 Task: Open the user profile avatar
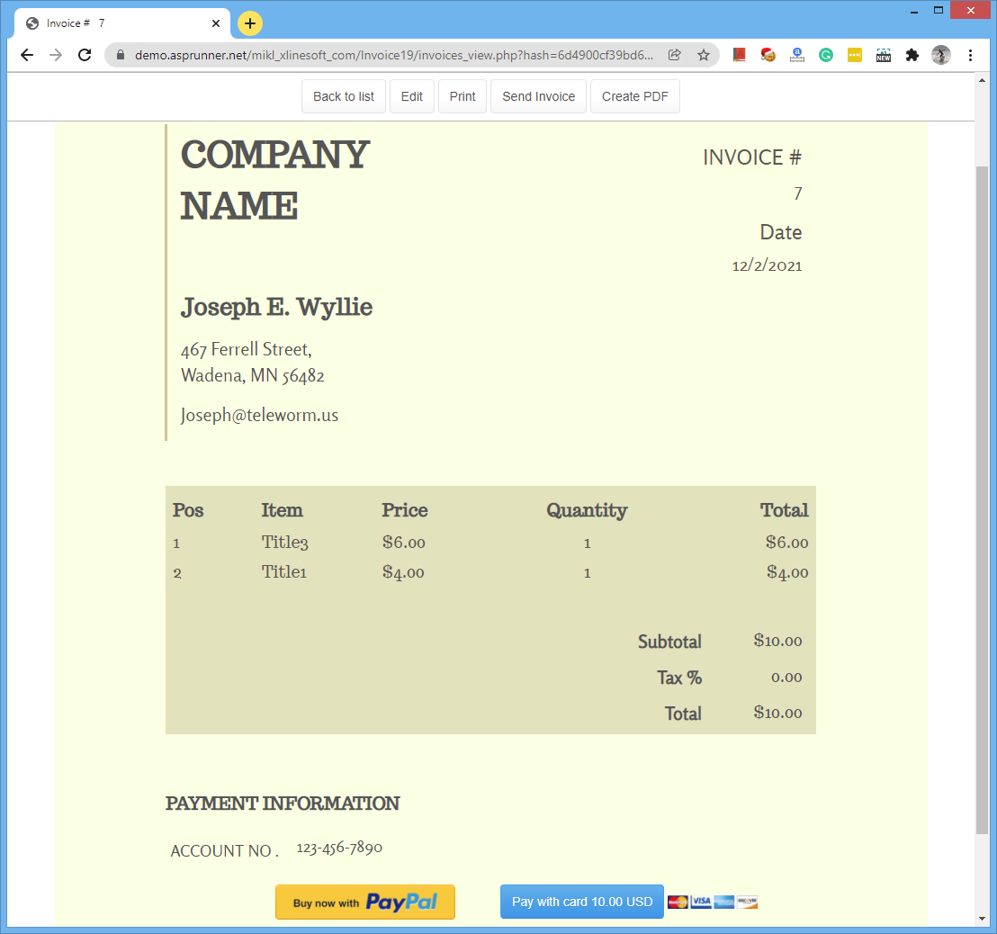(940, 55)
